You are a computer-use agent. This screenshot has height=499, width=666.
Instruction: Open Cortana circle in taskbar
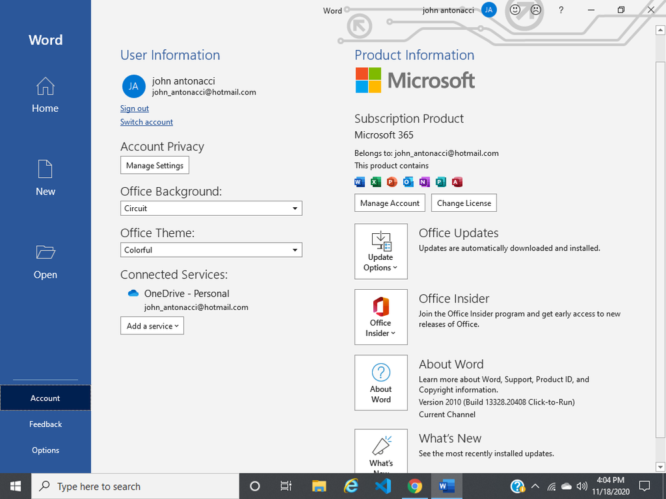coord(255,486)
